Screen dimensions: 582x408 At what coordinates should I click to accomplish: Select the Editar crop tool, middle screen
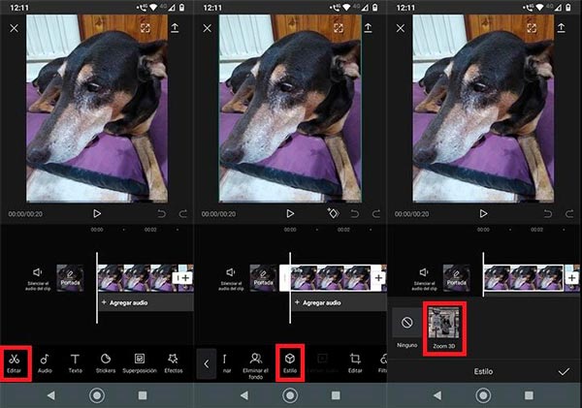pyautogui.click(x=355, y=363)
